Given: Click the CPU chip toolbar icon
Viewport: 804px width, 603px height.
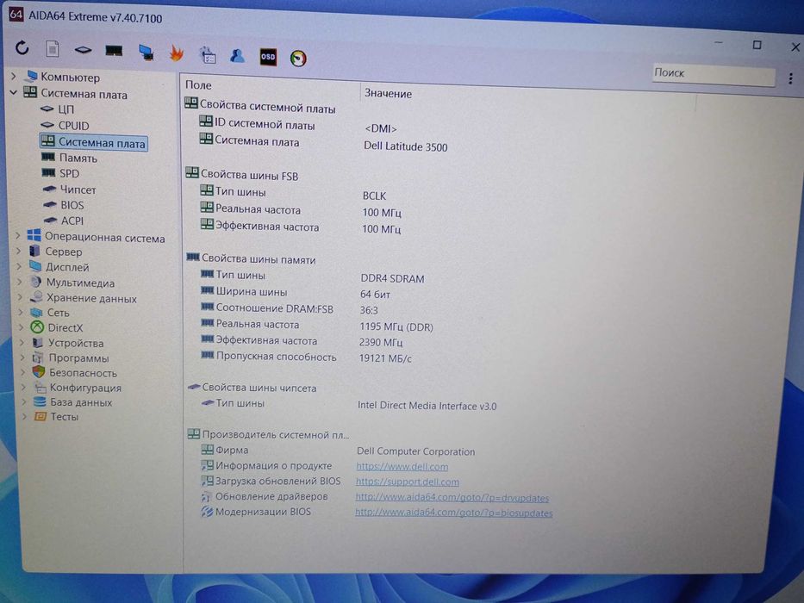Looking at the screenshot, I should 83,50.
